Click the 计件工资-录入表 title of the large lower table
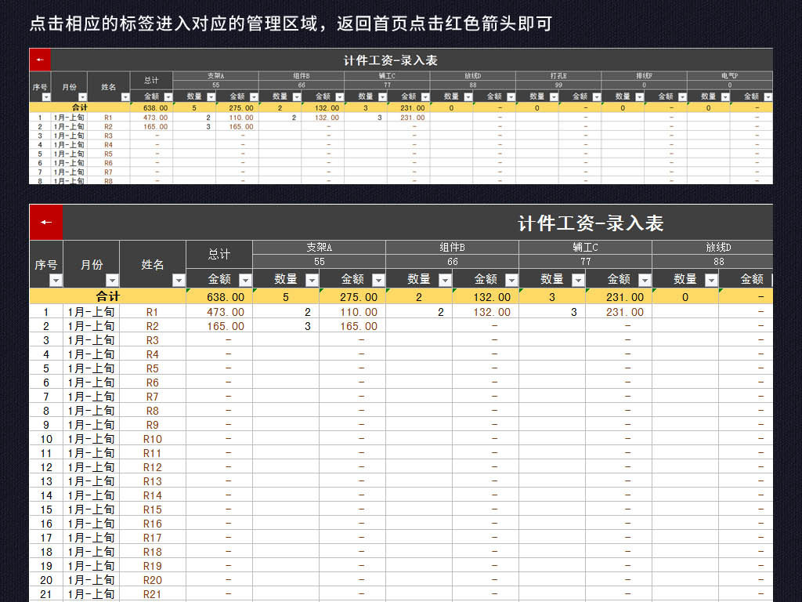 pyautogui.click(x=591, y=223)
